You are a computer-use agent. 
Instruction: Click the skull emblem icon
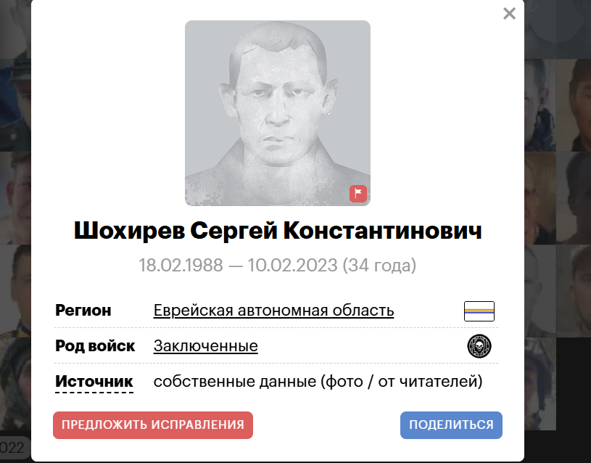click(479, 346)
